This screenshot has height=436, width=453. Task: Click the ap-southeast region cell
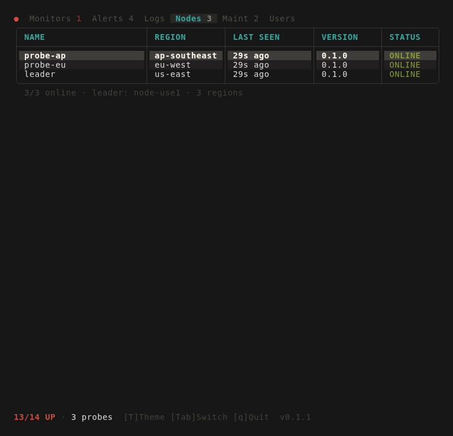click(x=186, y=56)
